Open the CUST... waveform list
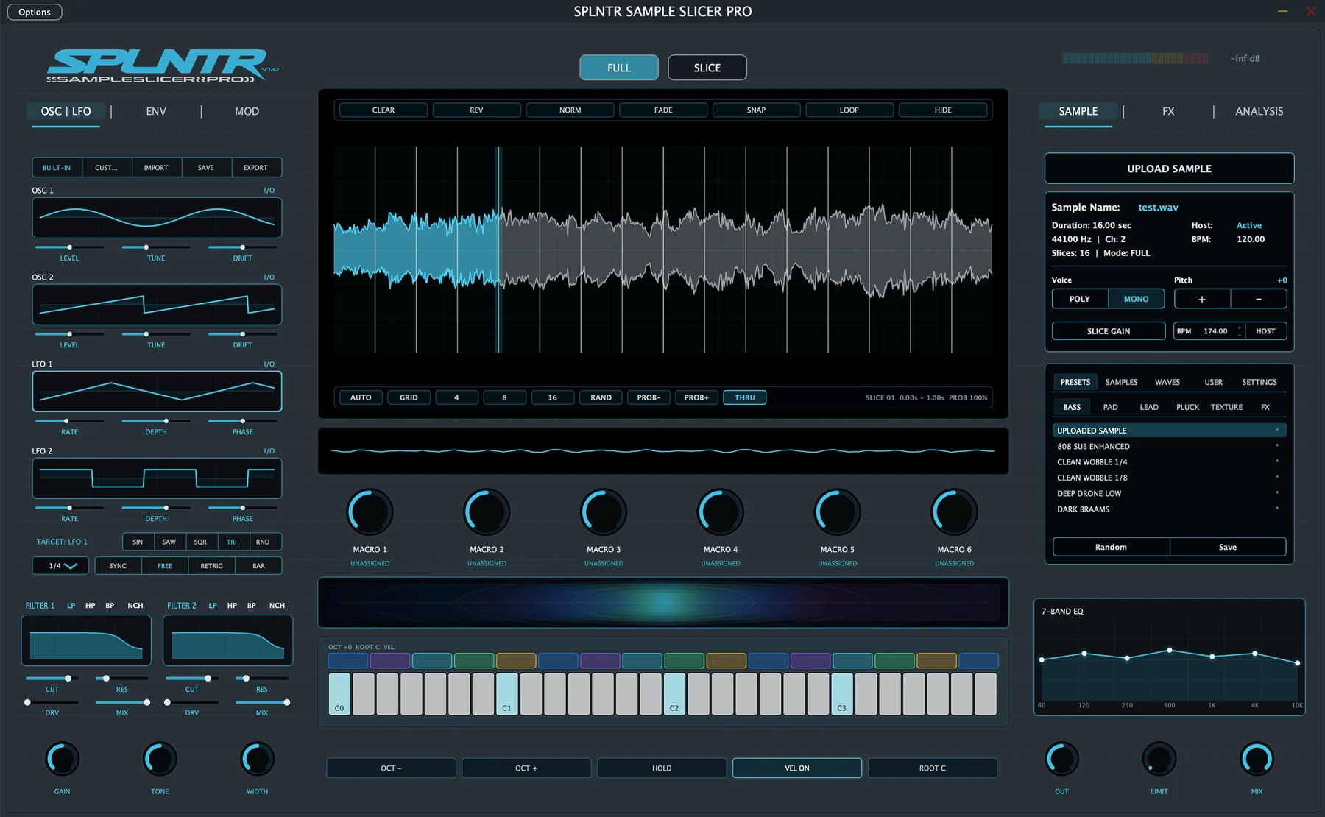Screen dimensions: 1325x817 coord(107,168)
